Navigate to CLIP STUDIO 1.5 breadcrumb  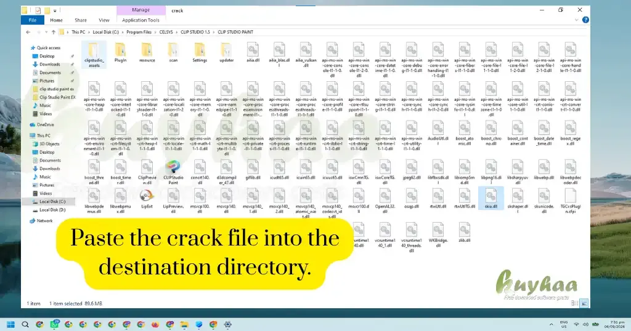pyautogui.click(x=195, y=32)
